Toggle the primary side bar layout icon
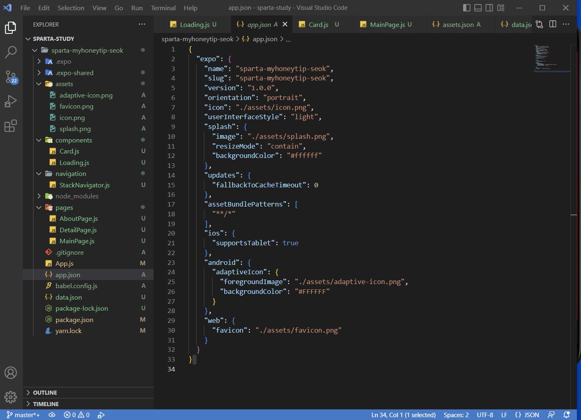 pos(467,8)
